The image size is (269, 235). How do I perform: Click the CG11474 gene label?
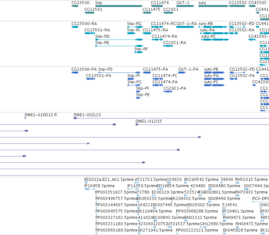(x=160, y=3)
